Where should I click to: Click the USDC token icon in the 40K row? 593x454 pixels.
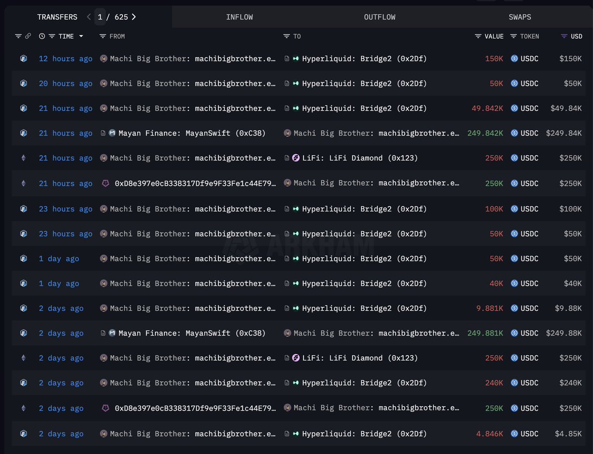[x=514, y=284]
